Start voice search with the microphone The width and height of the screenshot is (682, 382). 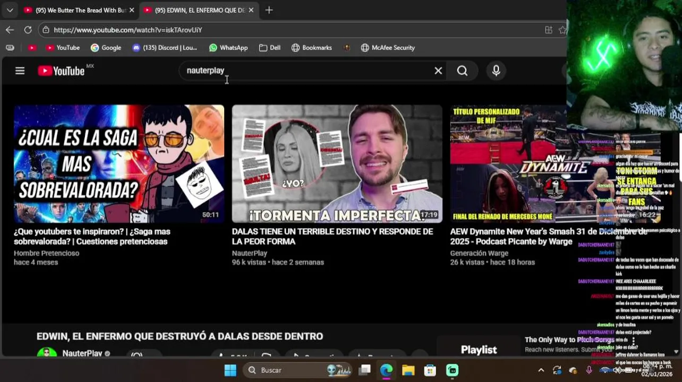(x=496, y=71)
